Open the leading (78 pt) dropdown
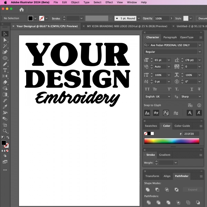Image resolution: width=207 pixels, height=207 pixels. [x=199, y=60]
